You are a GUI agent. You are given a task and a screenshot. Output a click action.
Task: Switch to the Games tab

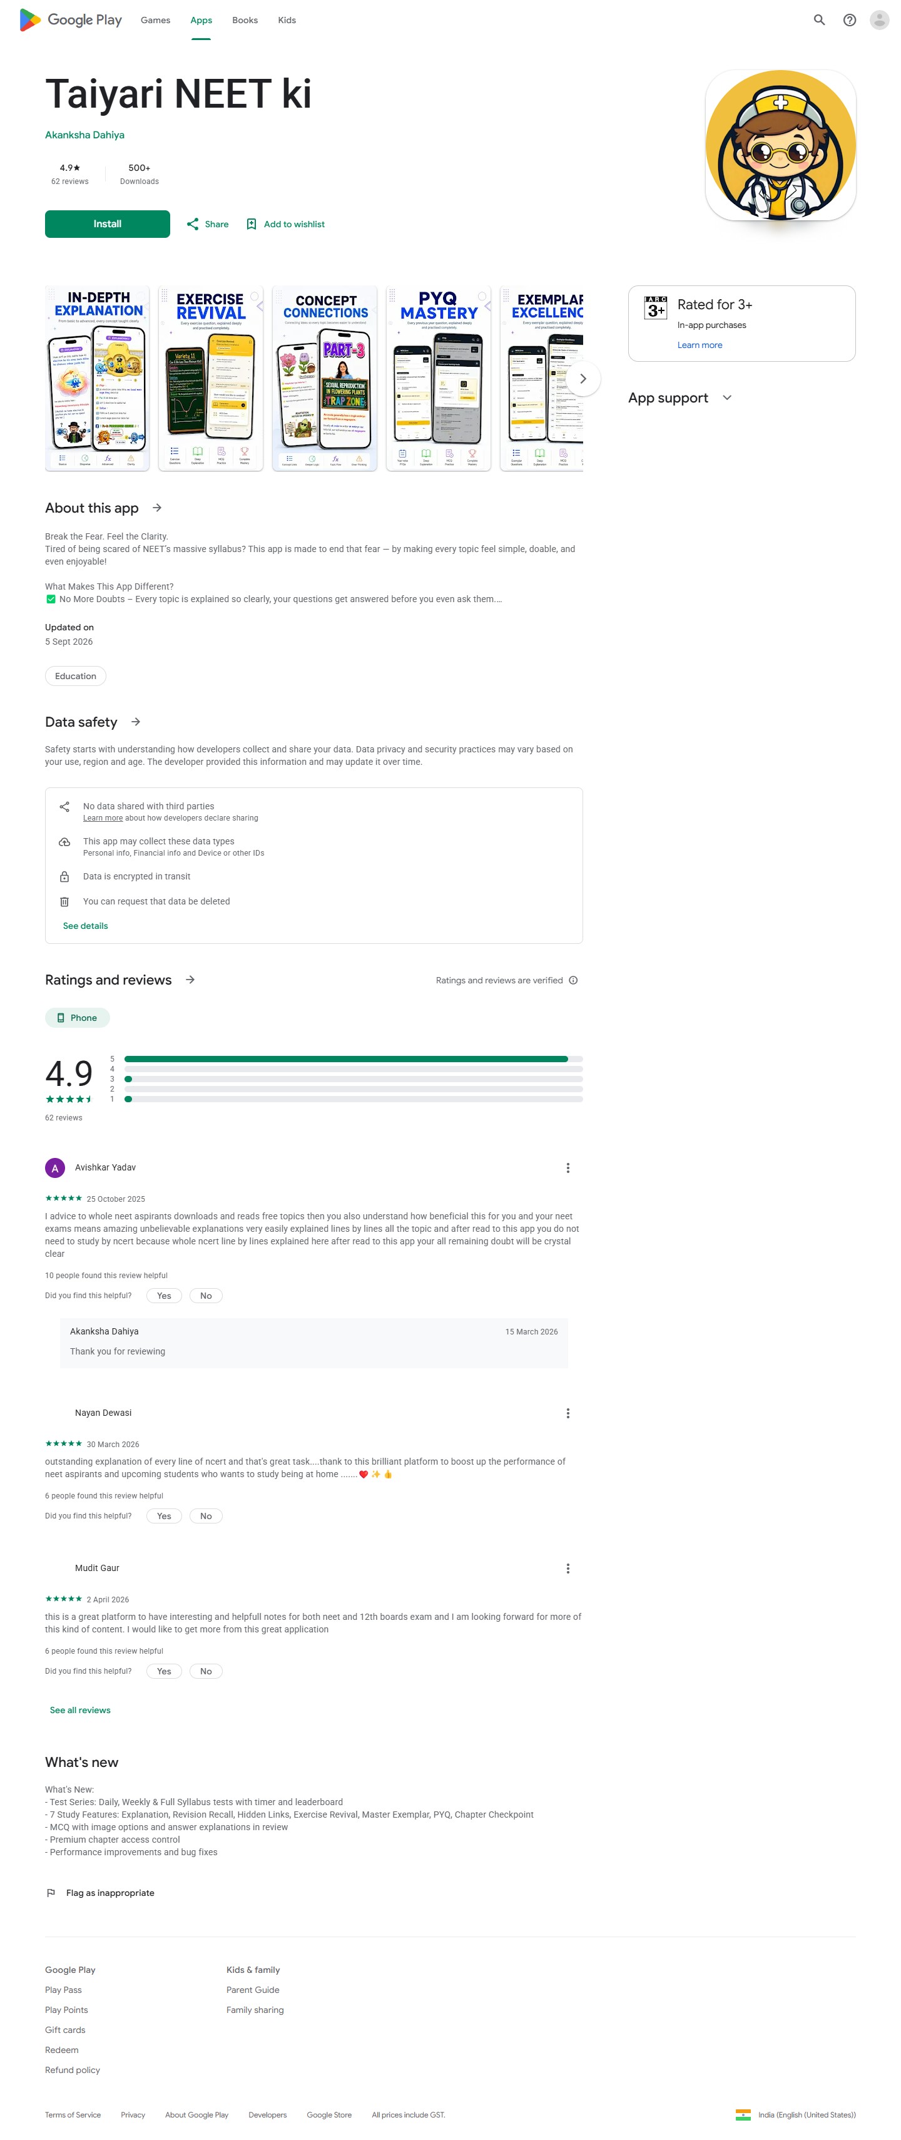(x=155, y=20)
